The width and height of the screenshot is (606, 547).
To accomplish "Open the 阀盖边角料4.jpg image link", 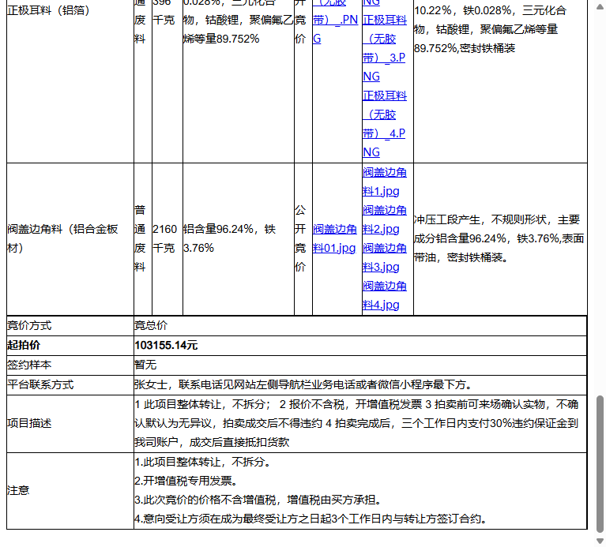I will [384, 295].
